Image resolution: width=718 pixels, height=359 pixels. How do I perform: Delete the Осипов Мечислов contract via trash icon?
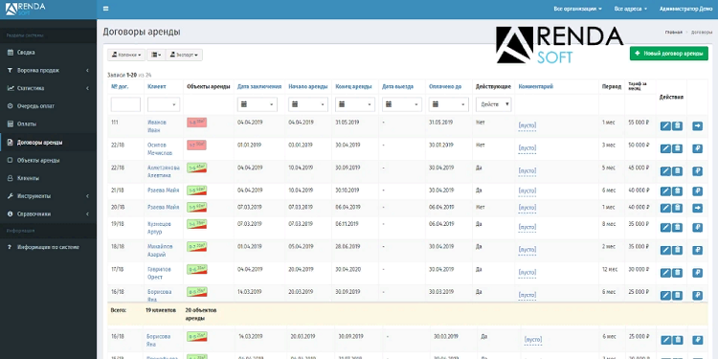click(x=677, y=148)
